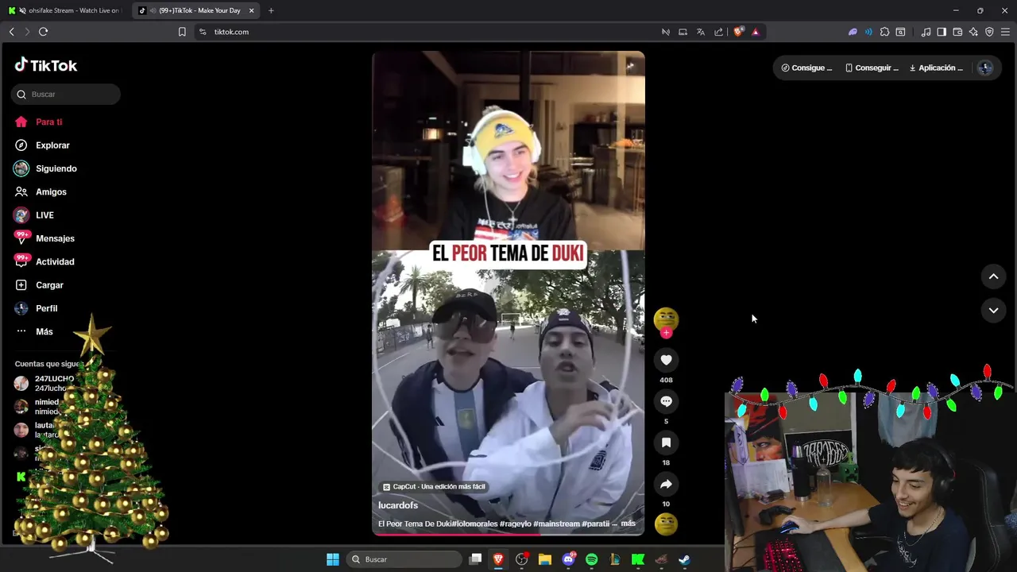The height and width of the screenshot is (572, 1017).
Task: Like the video with heart icon
Action: (666, 360)
